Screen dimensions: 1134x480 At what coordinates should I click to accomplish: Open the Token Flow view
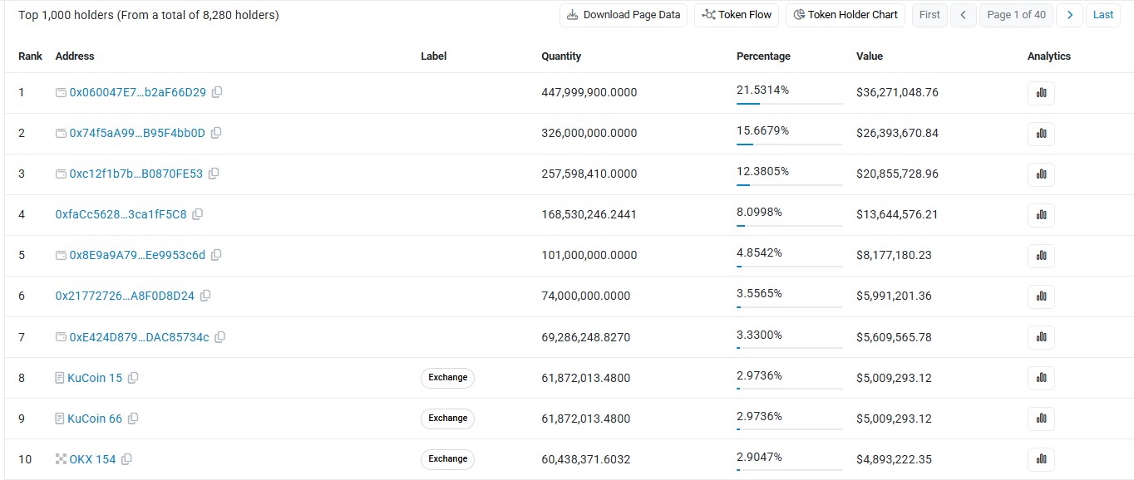pos(737,14)
